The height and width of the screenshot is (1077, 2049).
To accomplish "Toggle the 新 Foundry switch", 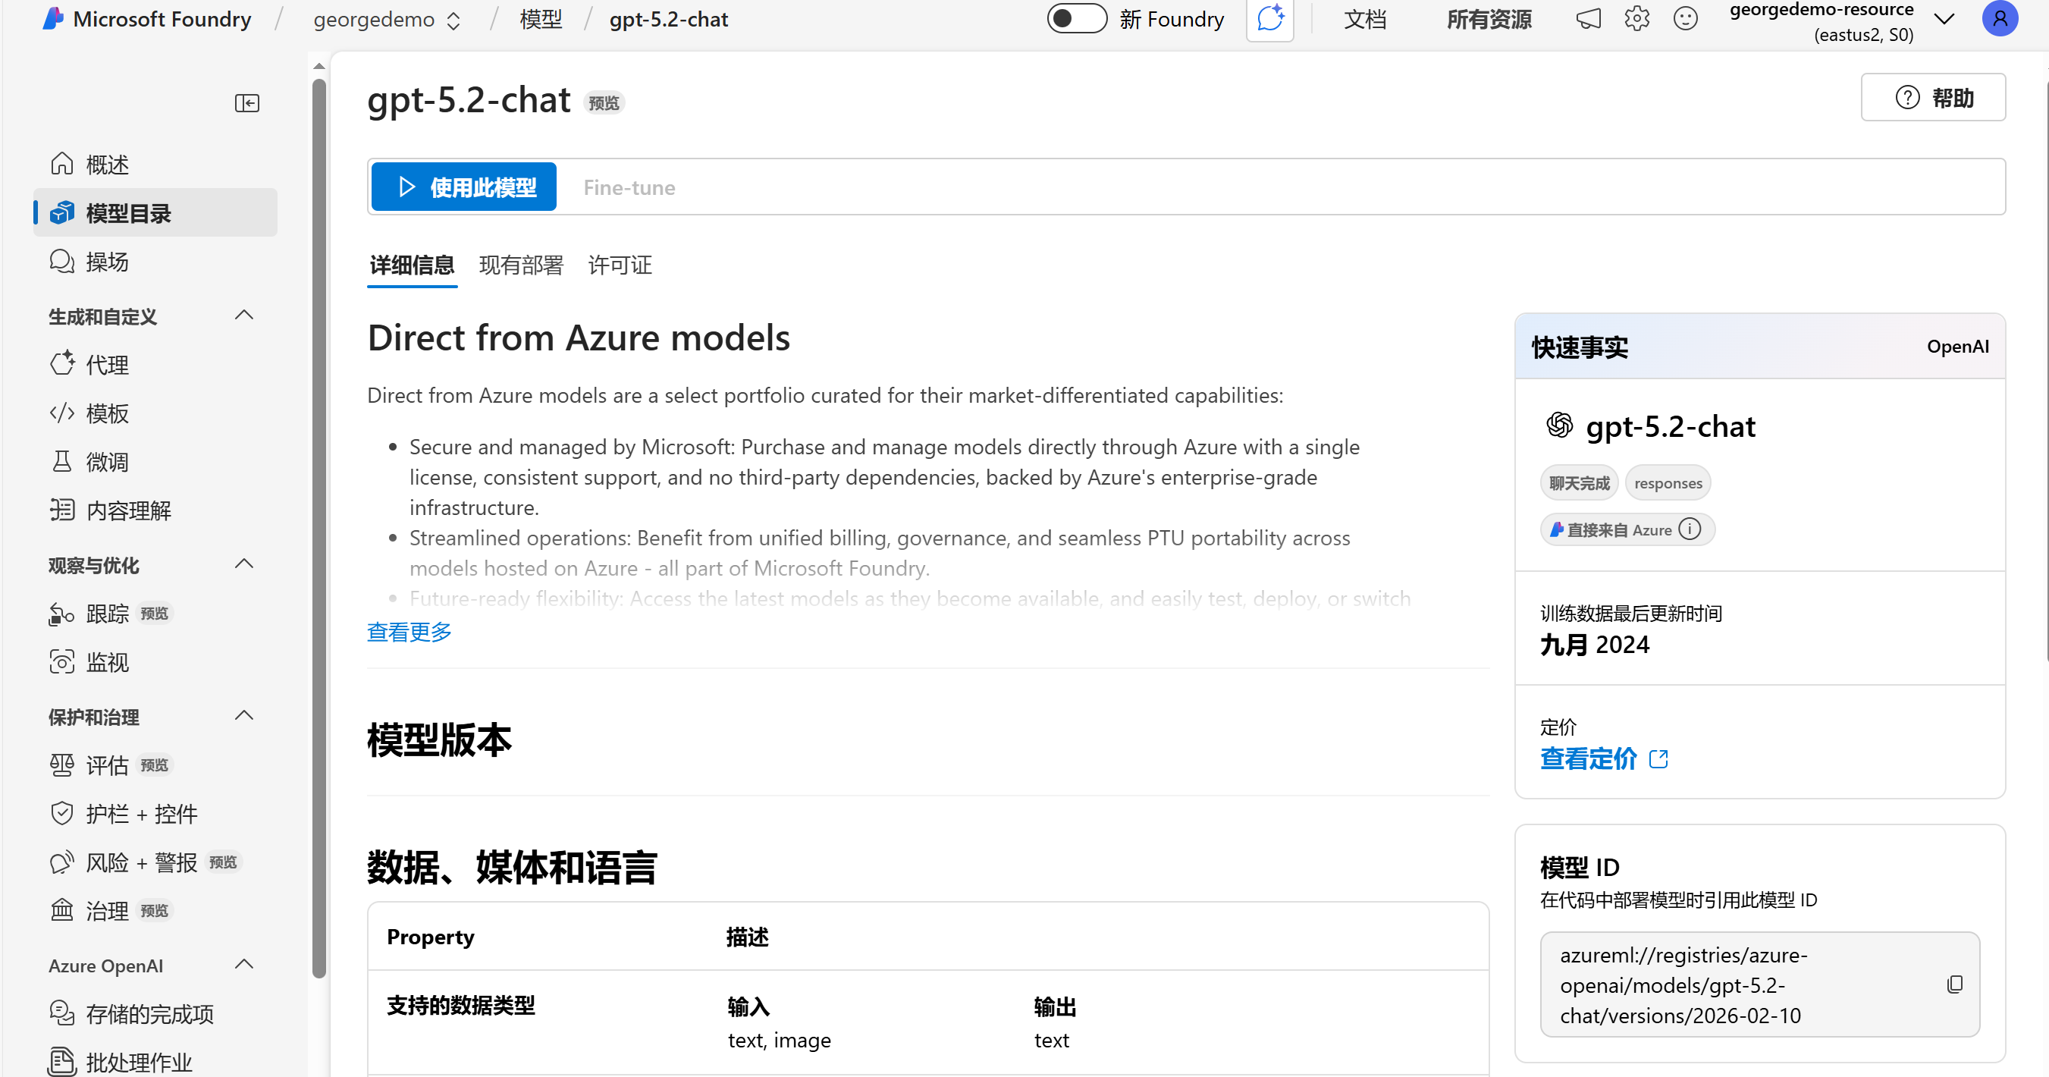I will (x=1076, y=19).
